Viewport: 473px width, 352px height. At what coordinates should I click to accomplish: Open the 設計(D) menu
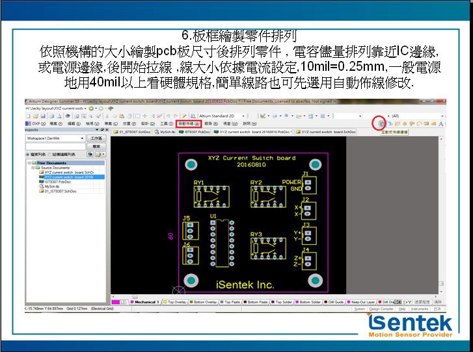pyautogui.click(x=148, y=123)
